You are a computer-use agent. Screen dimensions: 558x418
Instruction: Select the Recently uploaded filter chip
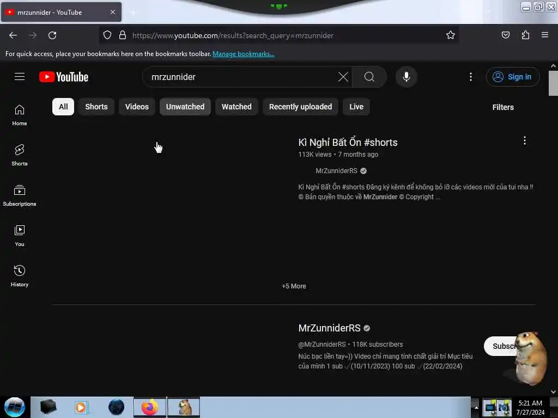tap(300, 107)
